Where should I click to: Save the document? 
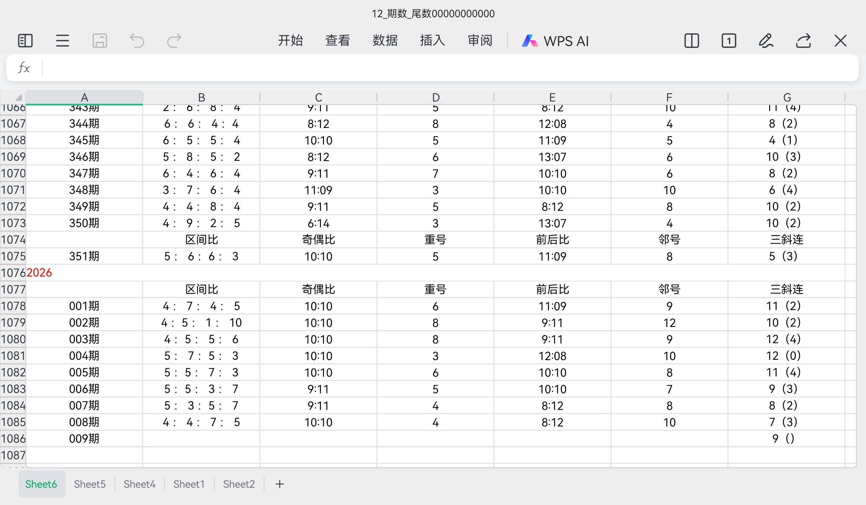pyautogui.click(x=99, y=41)
